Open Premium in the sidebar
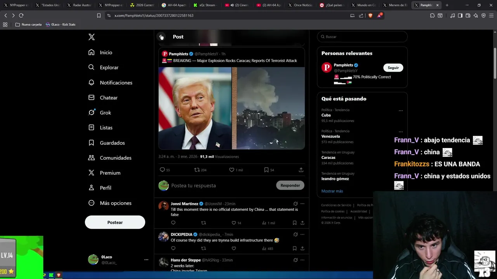Viewport: 497px width, 279px height. click(104, 173)
